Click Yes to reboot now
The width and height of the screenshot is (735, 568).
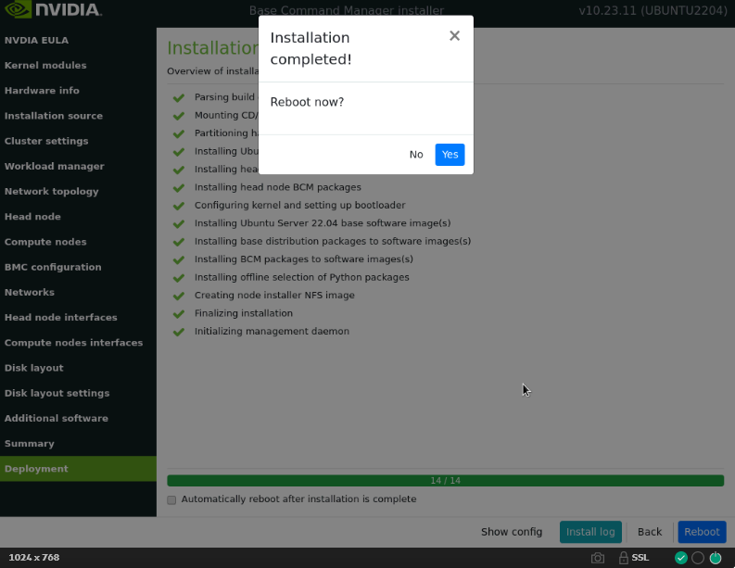[x=450, y=155]
